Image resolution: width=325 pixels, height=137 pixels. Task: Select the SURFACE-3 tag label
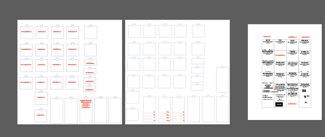(42, 49)
